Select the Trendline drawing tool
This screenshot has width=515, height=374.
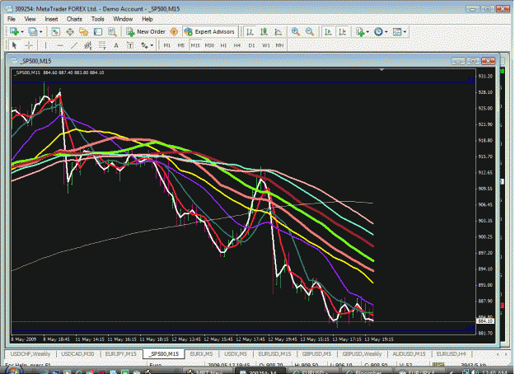coord(74,45)
